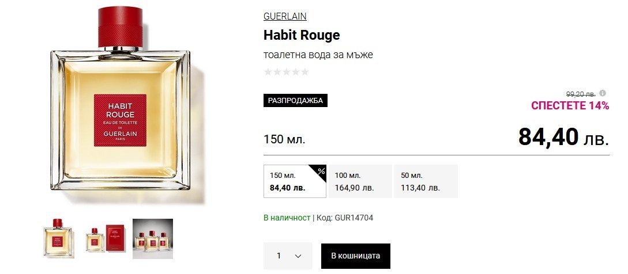
Task: Click the product code GUR14704 text
Action: tap(354, 218)
